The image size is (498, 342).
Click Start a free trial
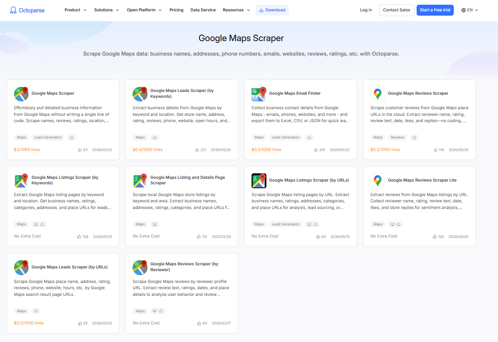[435, 10]
